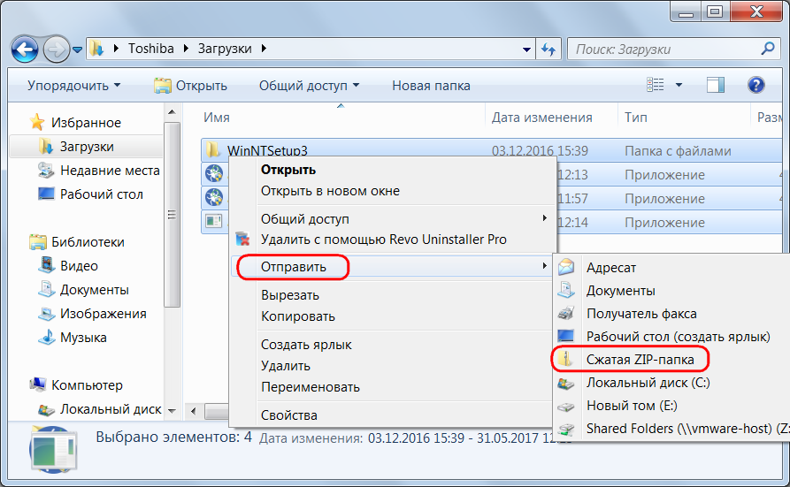Click the Local Disk (C:) drive icon
This screenshot has width=790, height=487.
[567, 383]
